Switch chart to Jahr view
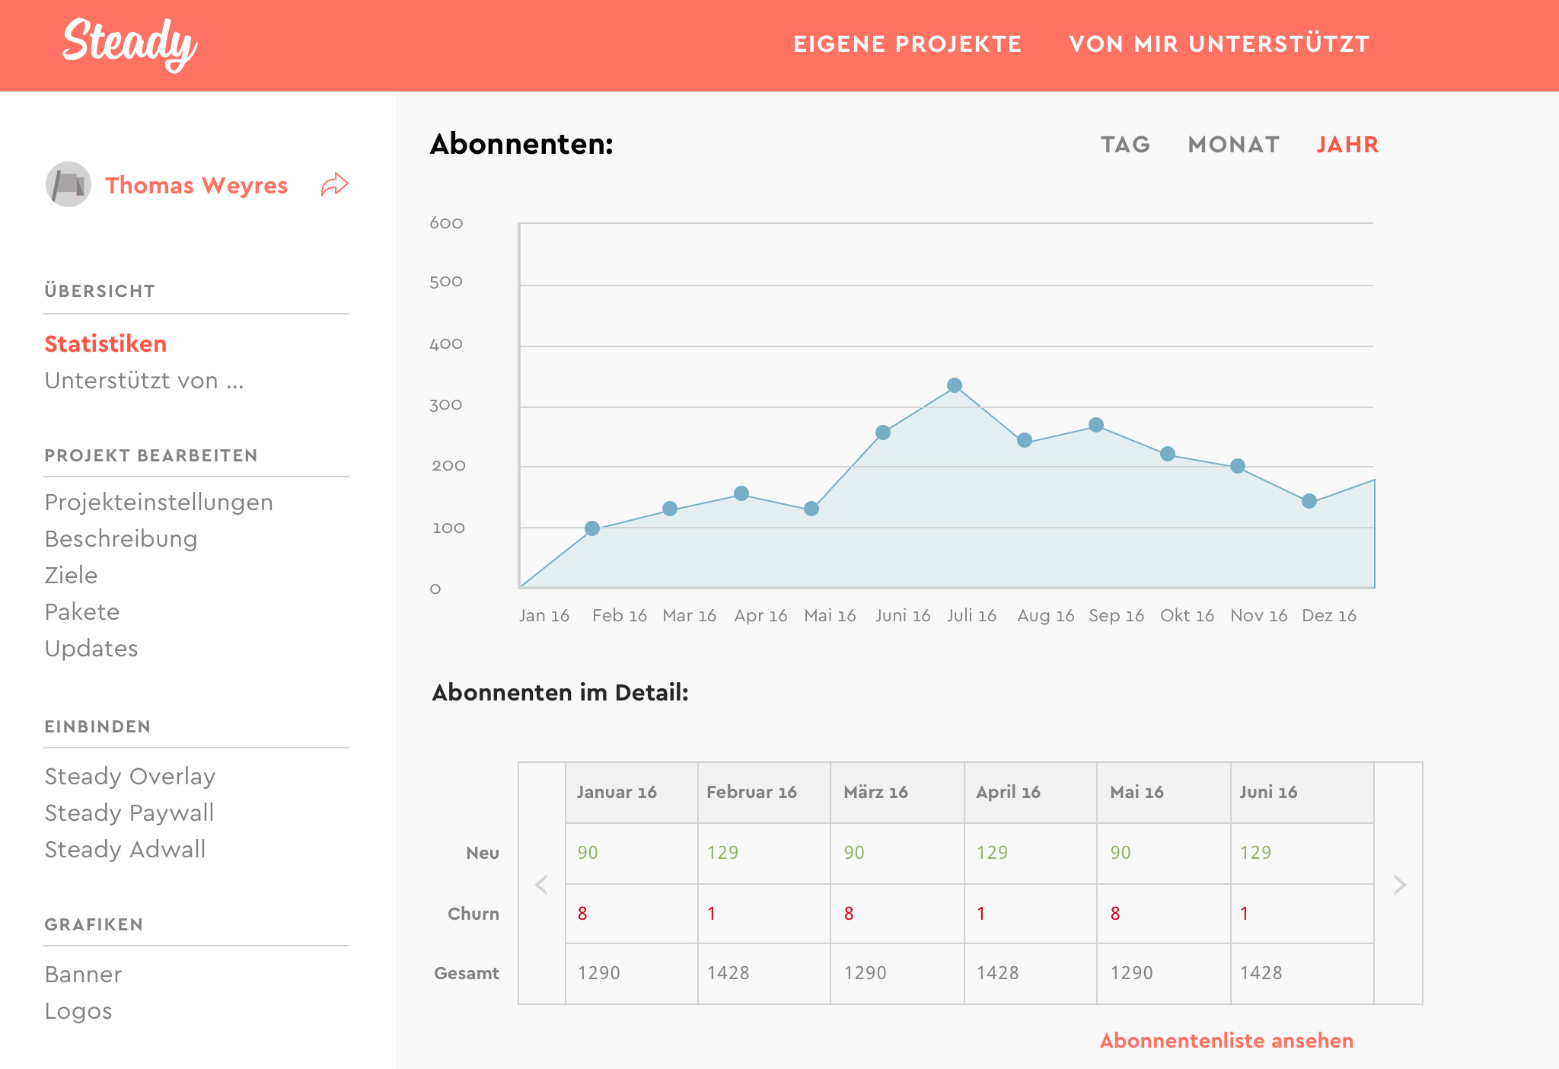This screenshot has width=1559, height=1069. pos(1347,145)
